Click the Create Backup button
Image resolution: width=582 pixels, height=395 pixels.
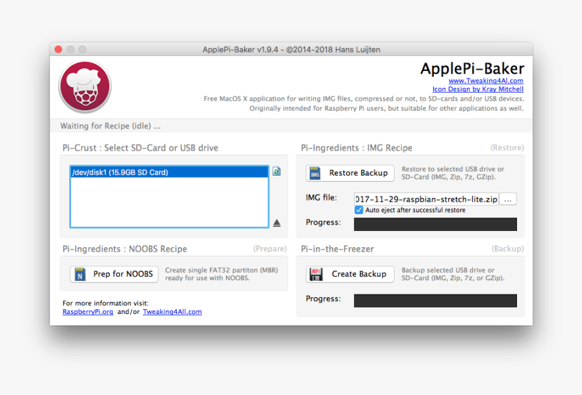350,274
